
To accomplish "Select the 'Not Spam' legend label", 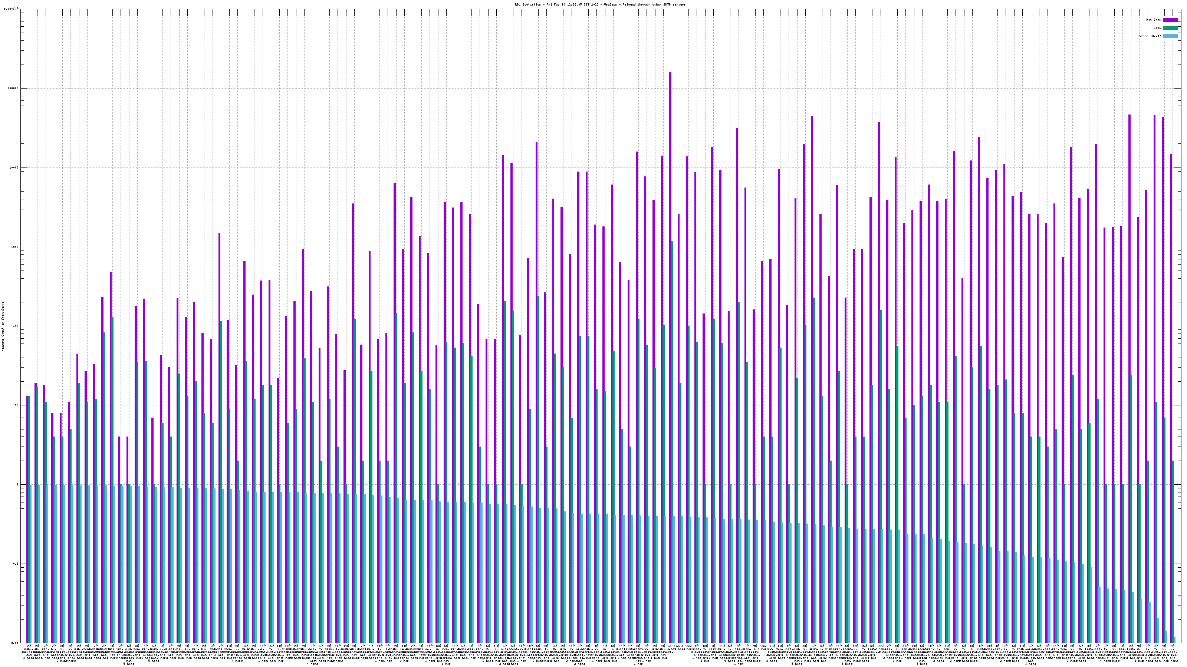I will coord(1154,20).
